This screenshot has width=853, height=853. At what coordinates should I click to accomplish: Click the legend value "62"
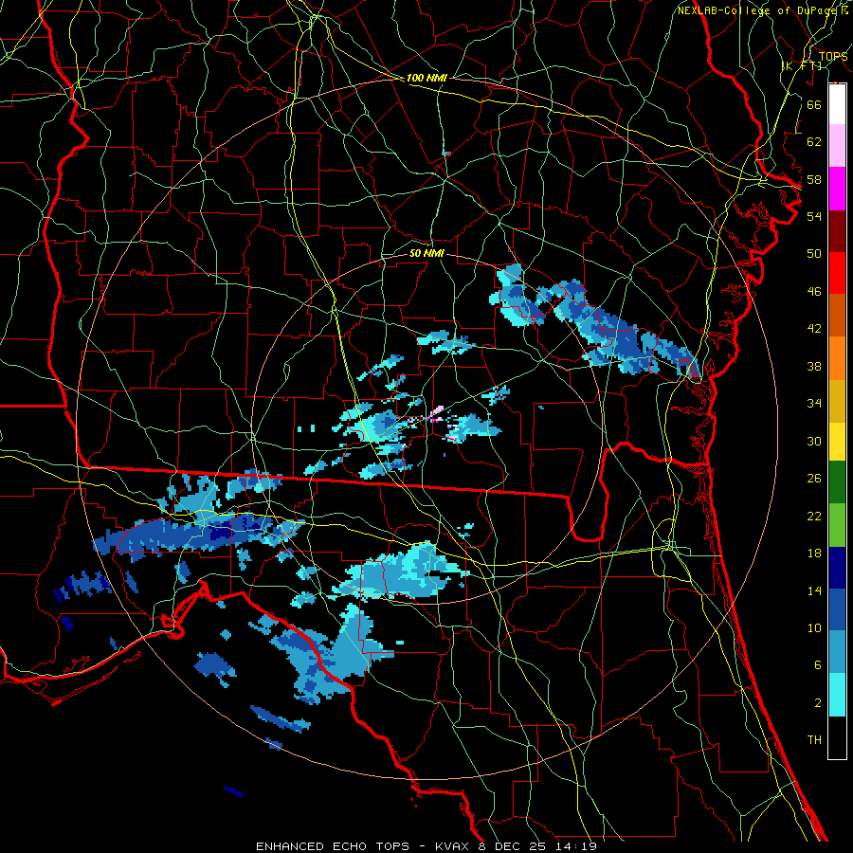814,141
